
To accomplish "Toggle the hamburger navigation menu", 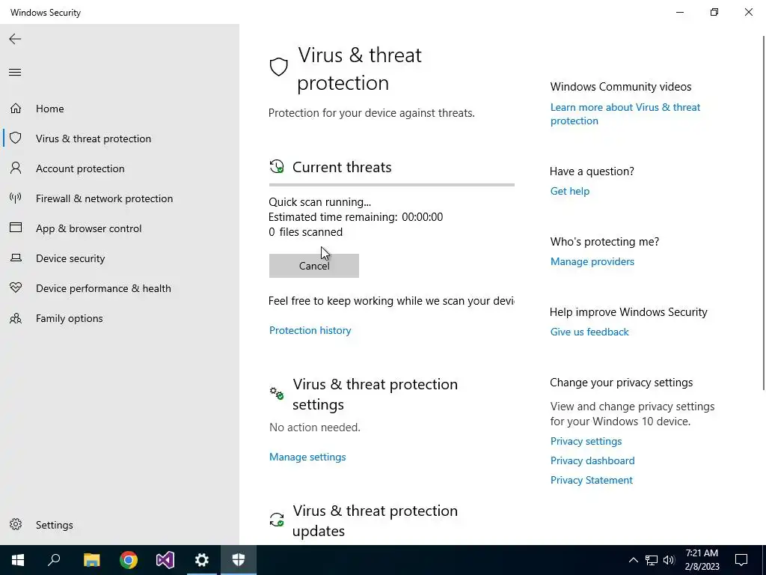I will coord(15,73).
